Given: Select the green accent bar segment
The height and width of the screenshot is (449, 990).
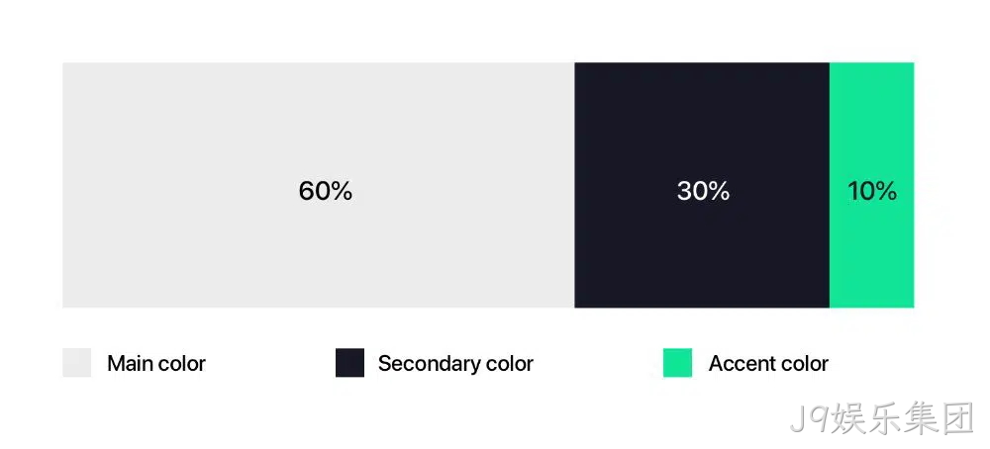Looking at the screenshot, I should point(872,185).
